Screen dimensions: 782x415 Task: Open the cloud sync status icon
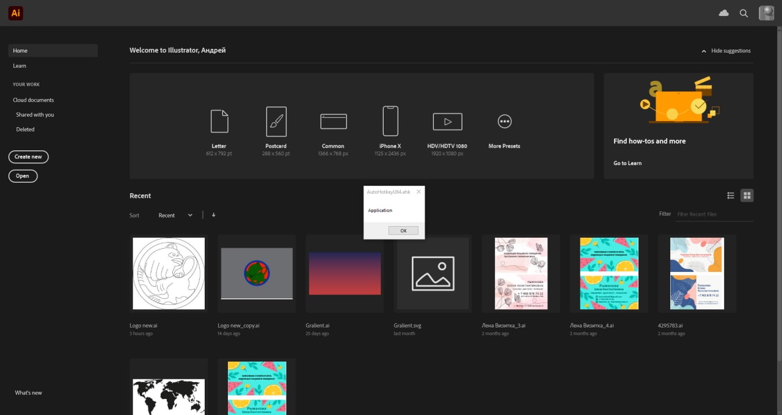(x=724, y=13)
